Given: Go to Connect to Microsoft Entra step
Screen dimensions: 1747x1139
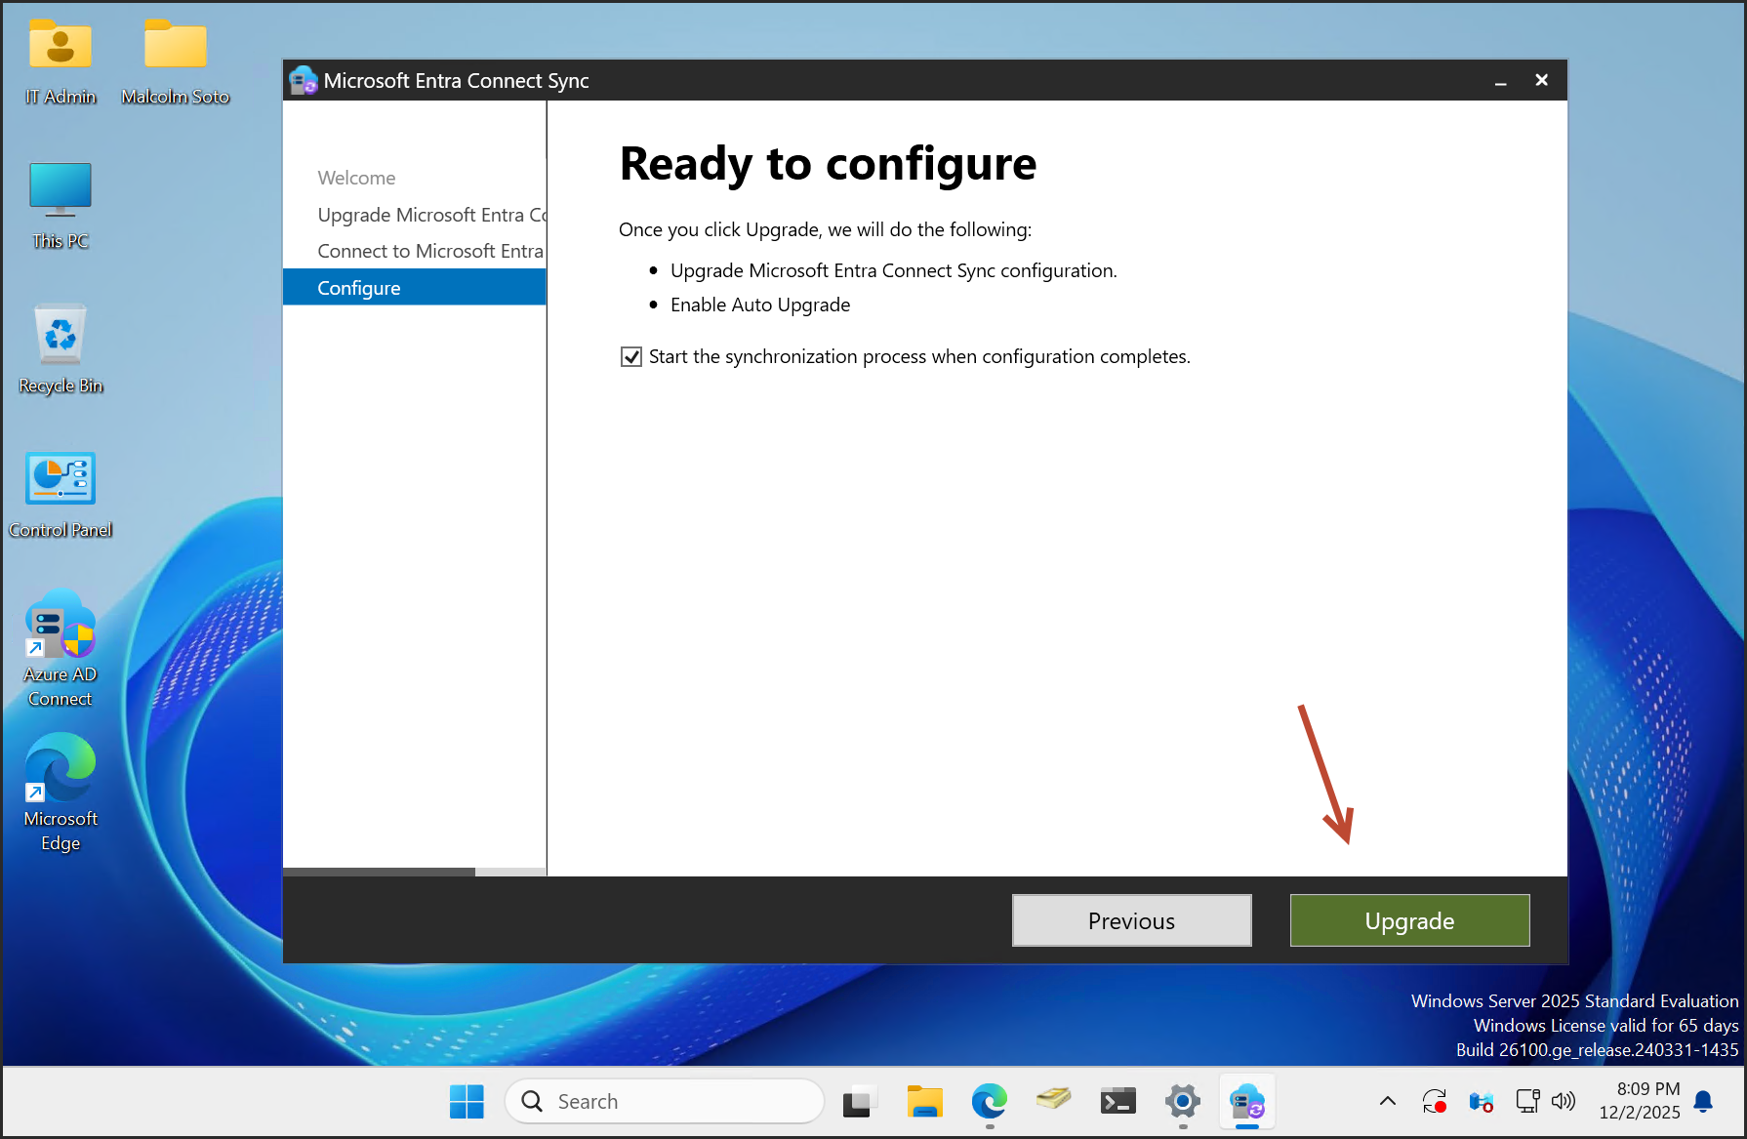Looking at the screenshot, I should 429,251.
